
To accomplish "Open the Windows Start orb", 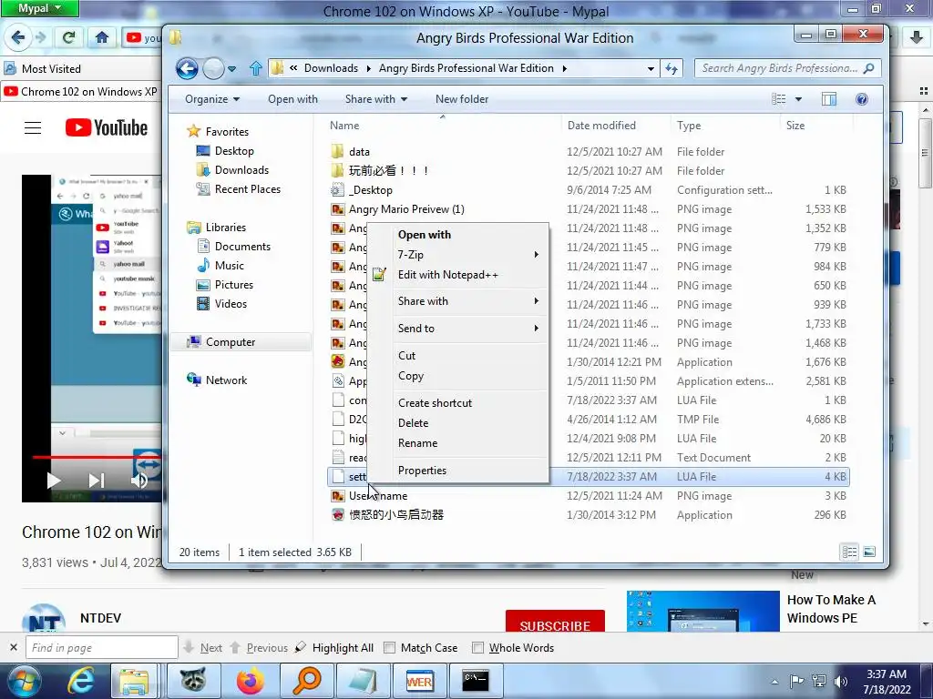I will (x=24, y=681).
